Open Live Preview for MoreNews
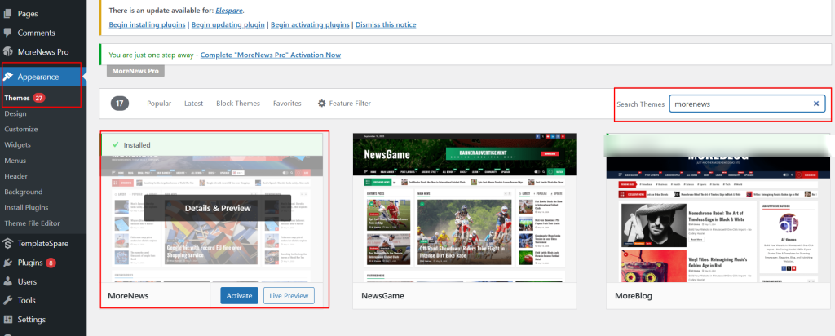 (289, 295)
